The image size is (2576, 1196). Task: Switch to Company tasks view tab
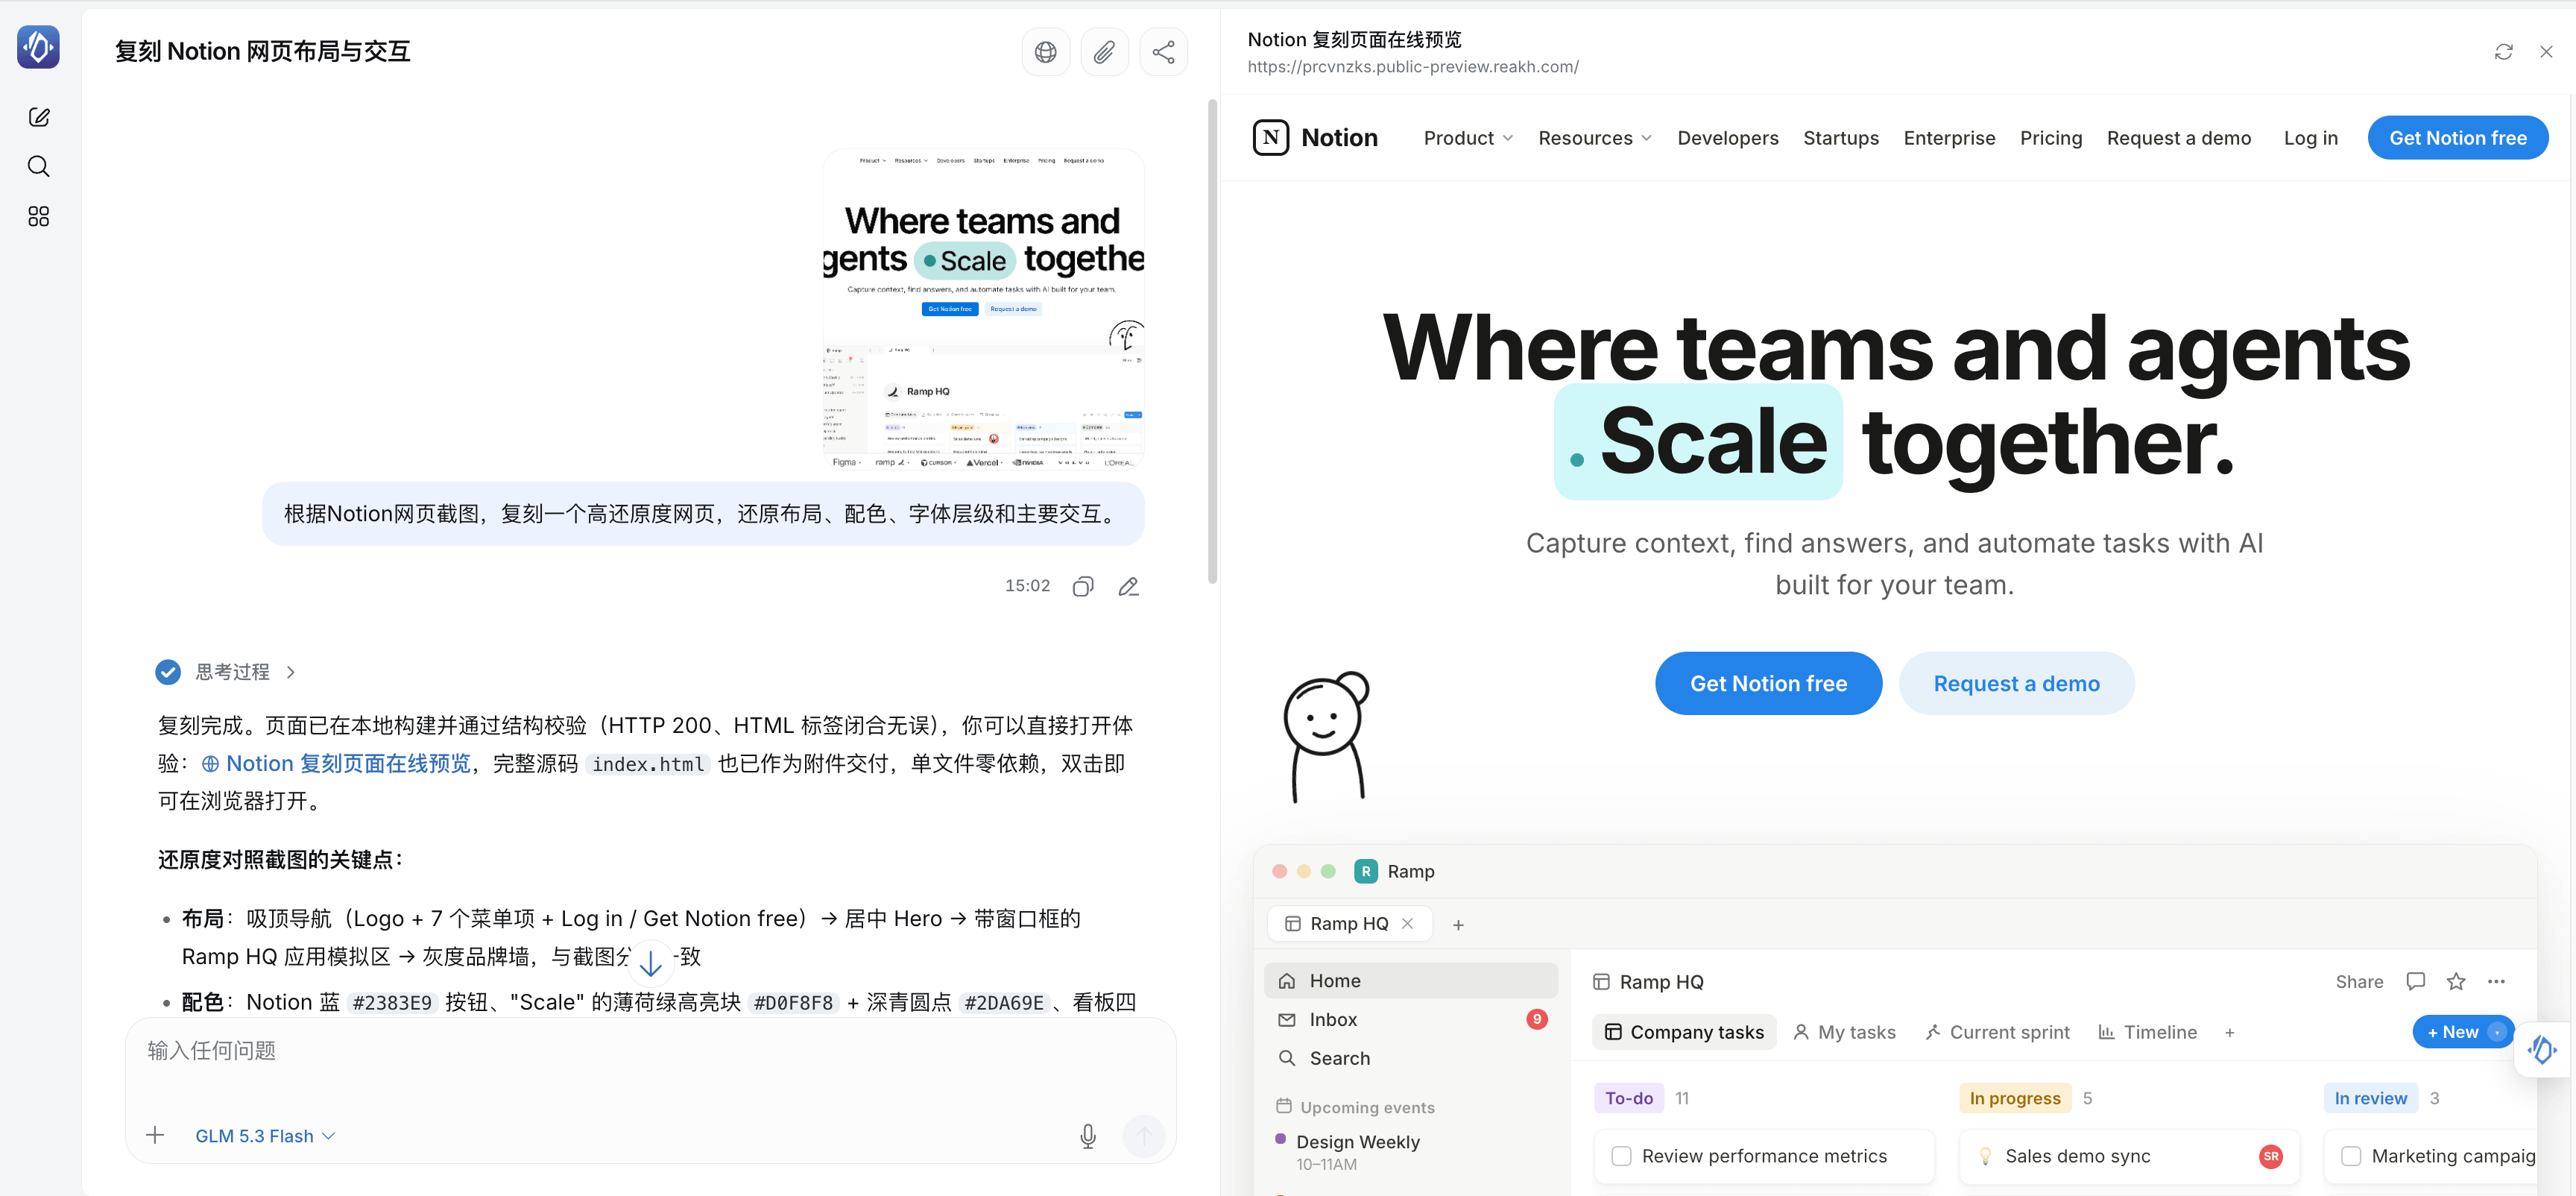point(1684,1032)
